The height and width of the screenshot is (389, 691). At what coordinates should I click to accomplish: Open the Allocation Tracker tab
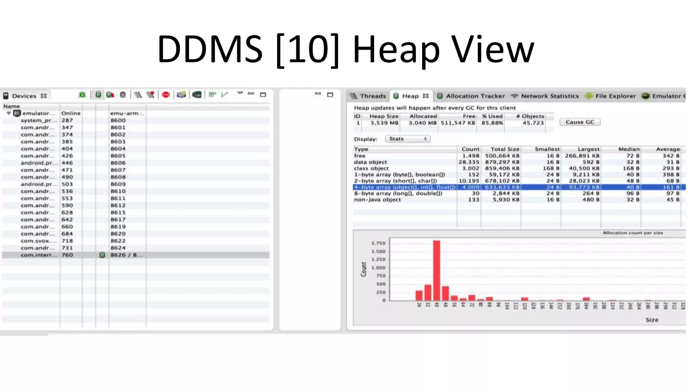(471, 96)
